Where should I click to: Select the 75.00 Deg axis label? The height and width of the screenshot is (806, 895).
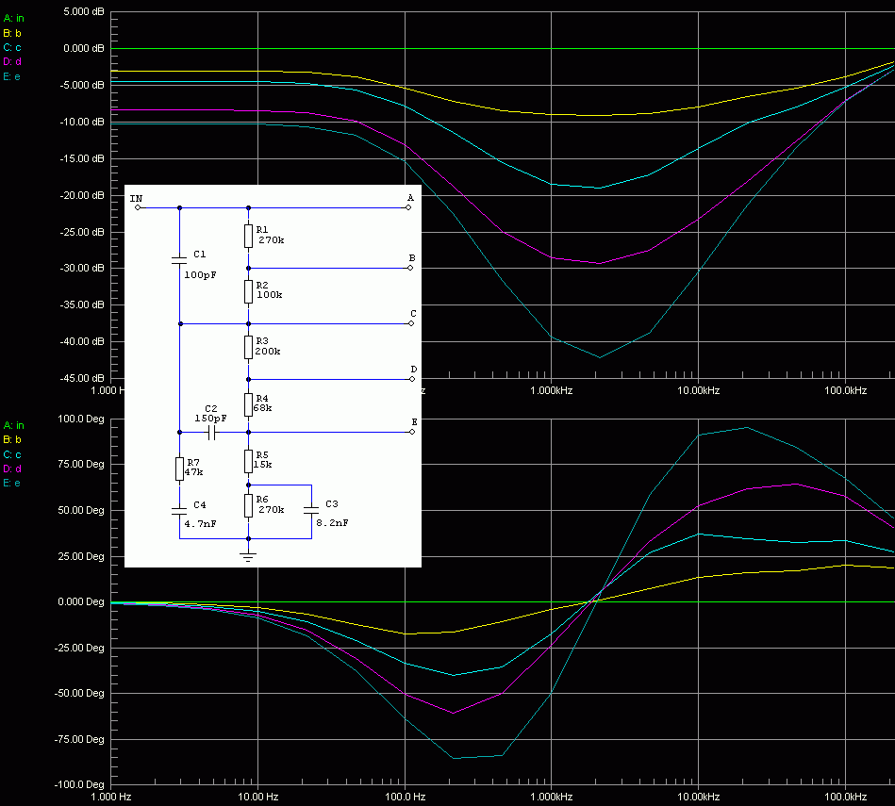(x=80, y=465)
